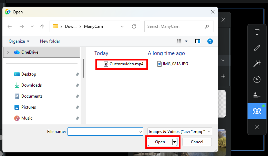
Task: Click the Open button
Action: click(160, 142)
